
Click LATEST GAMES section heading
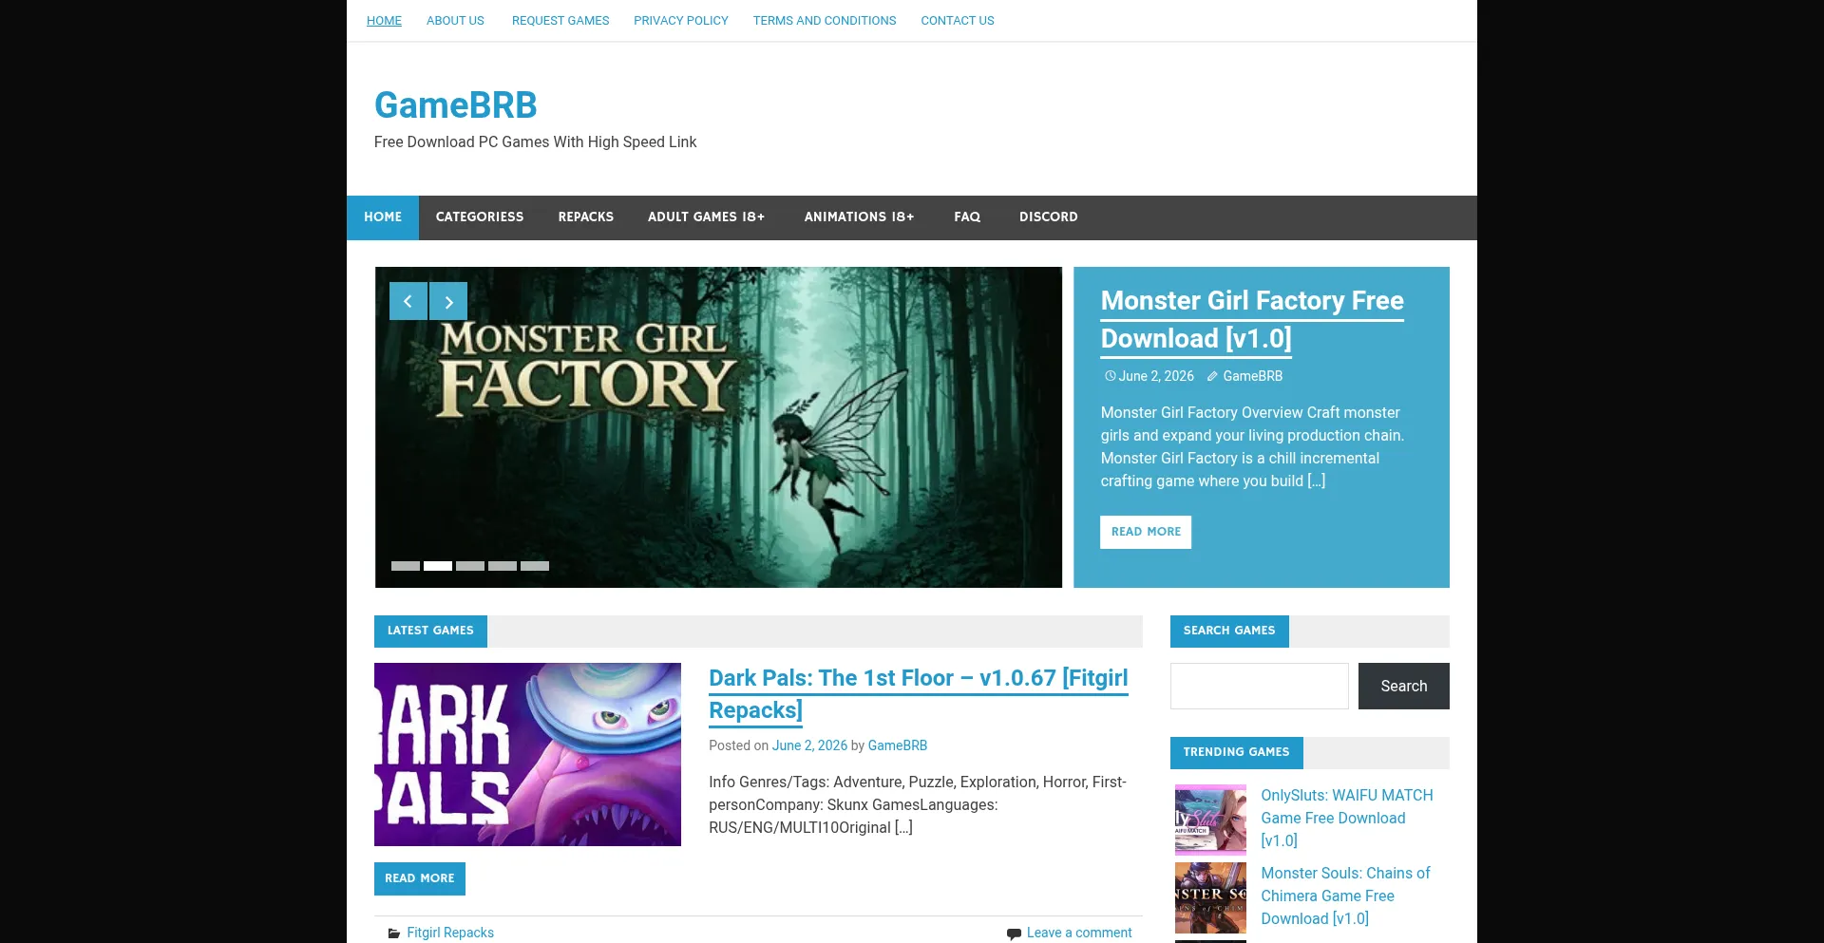tap(430, 632)
